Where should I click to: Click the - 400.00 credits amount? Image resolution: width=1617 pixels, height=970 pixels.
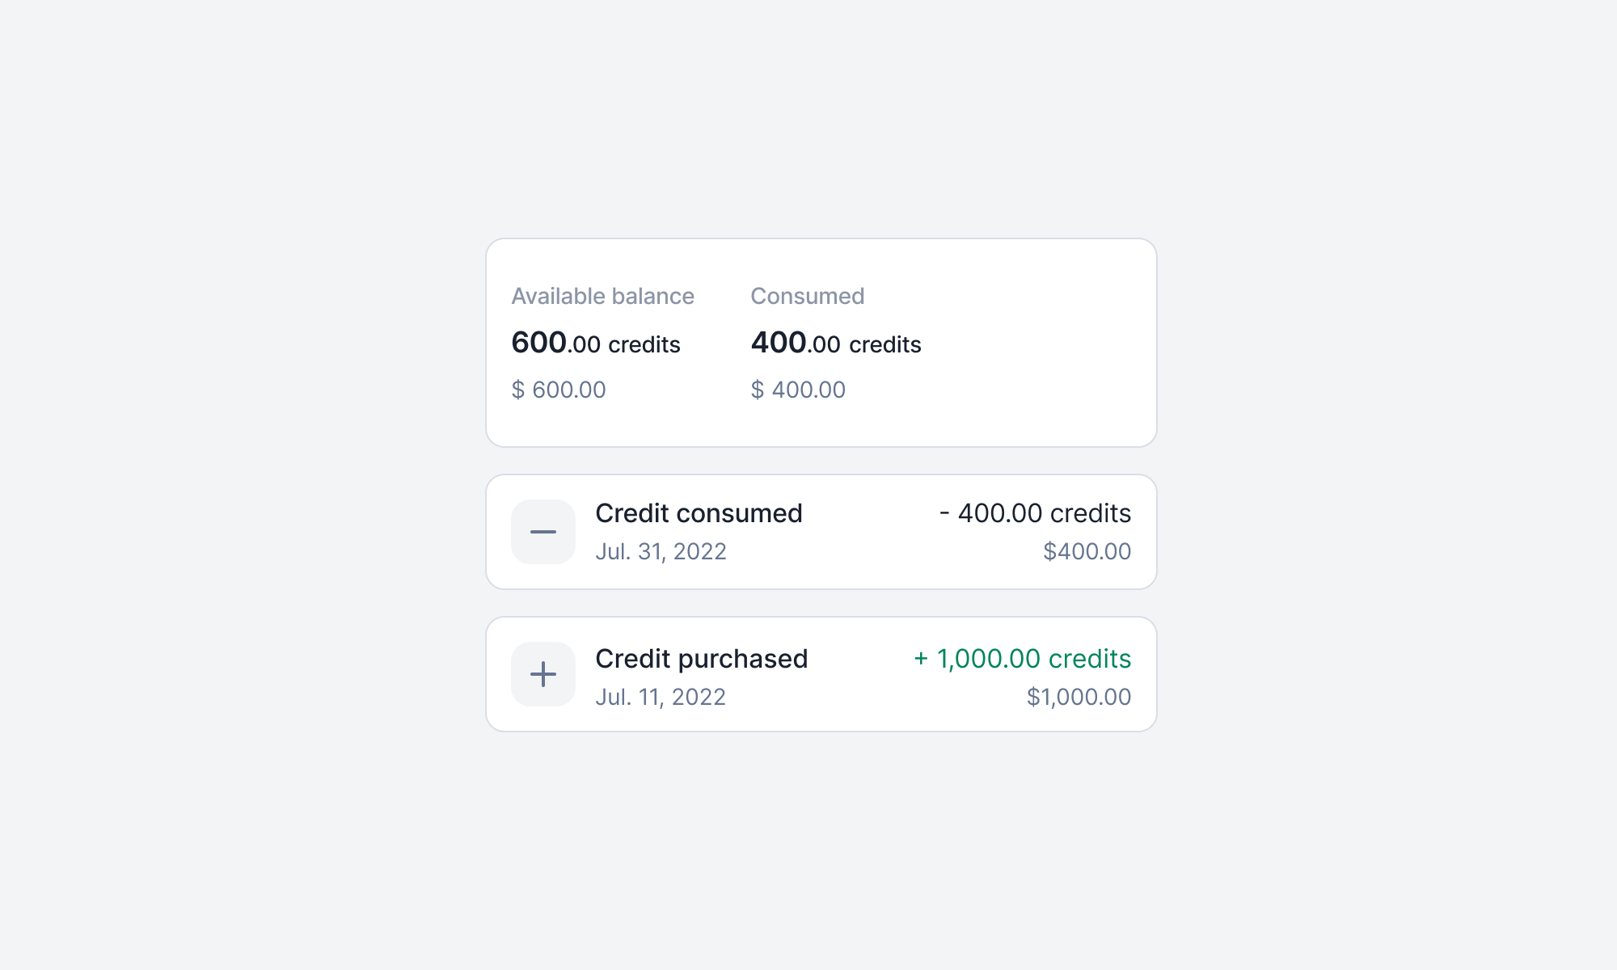click(1035, 513)
